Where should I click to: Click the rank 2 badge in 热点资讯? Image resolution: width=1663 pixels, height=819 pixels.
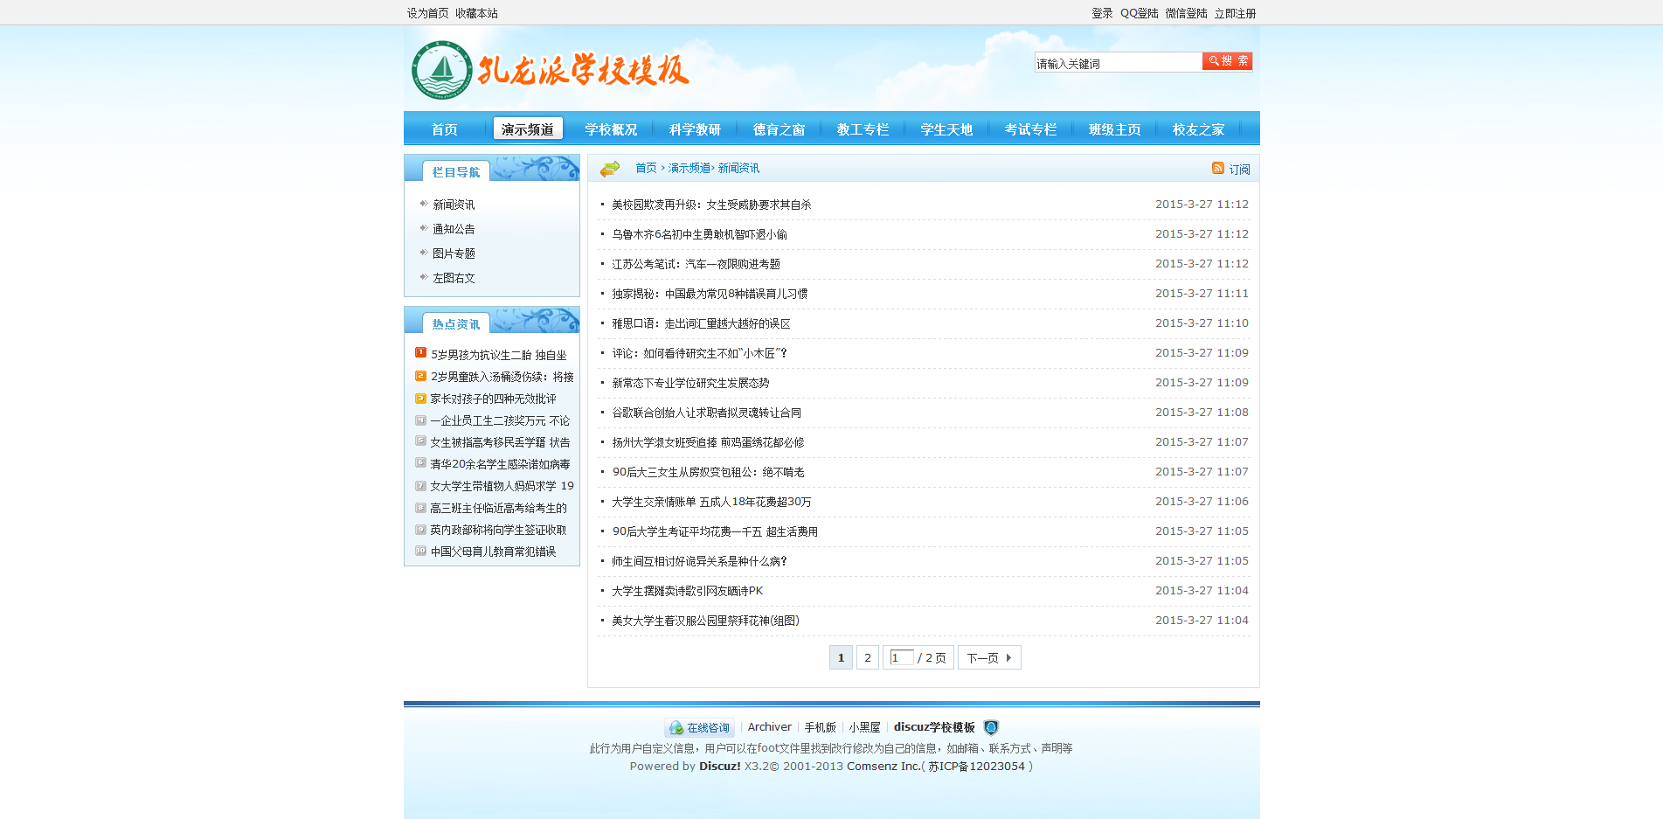(420, 376)
